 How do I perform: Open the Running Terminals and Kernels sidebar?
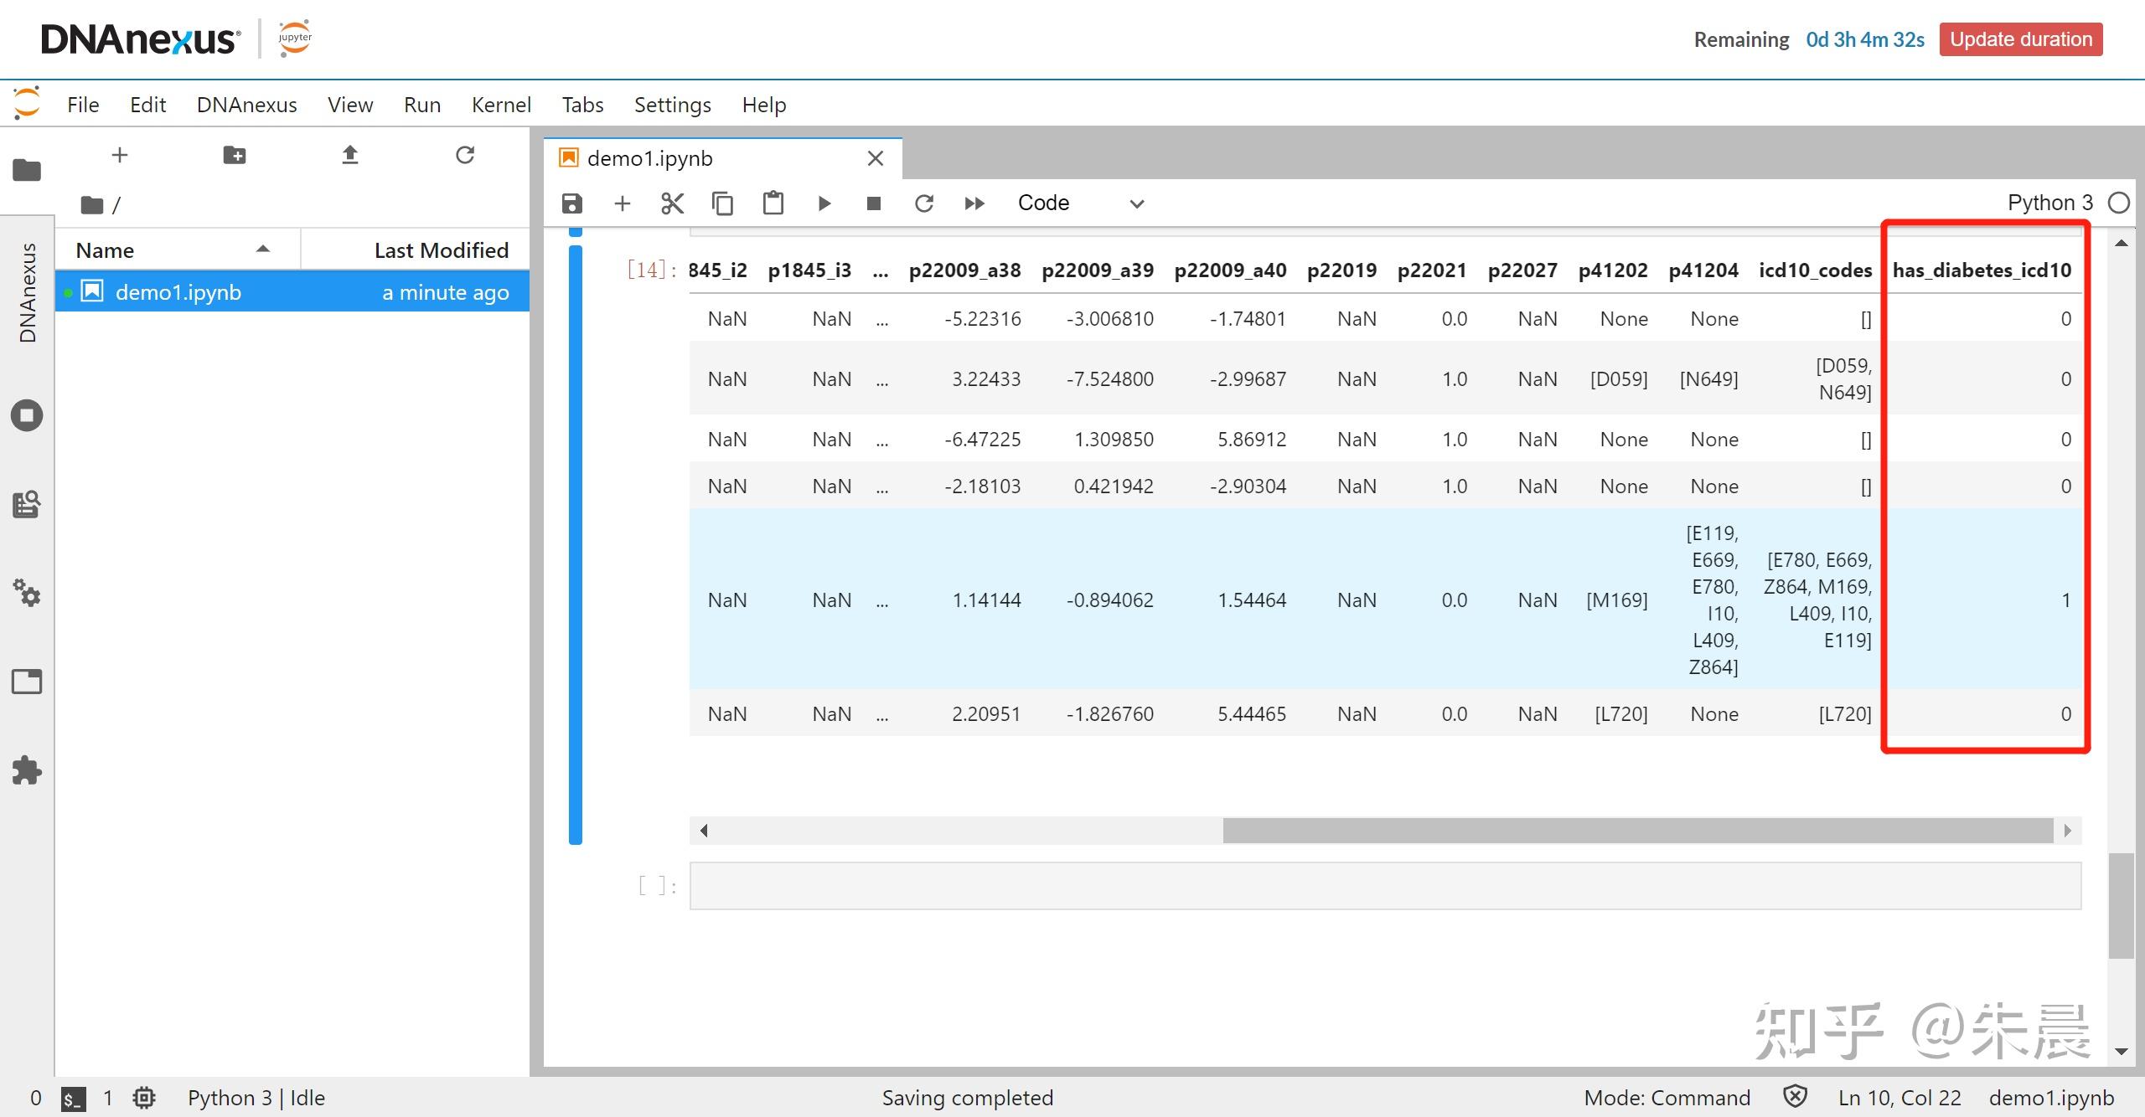(27, 415)
